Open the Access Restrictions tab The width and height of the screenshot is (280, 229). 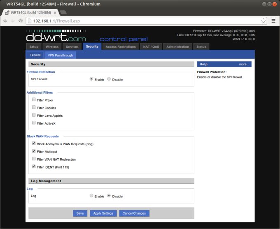[x=121, y=47]
